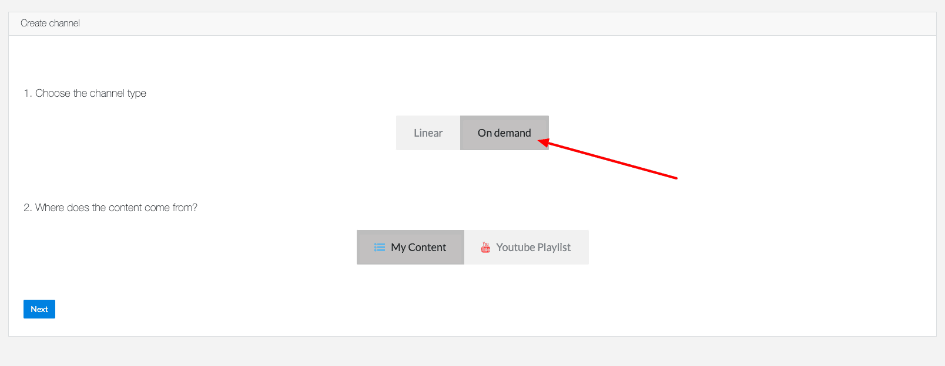The width and height of the screenshot is (945, 366).
Task: Select the On demand channel type
Action: click(x=504, y=133)
